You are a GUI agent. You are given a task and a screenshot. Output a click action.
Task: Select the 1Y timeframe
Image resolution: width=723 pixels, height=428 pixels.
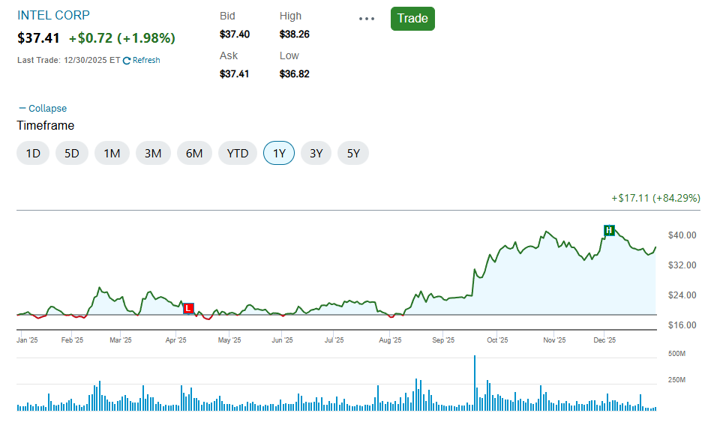[279, 153]
